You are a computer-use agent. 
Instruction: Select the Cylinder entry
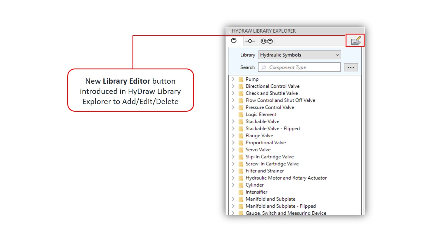pyautogui.click(x=255, y=185)
